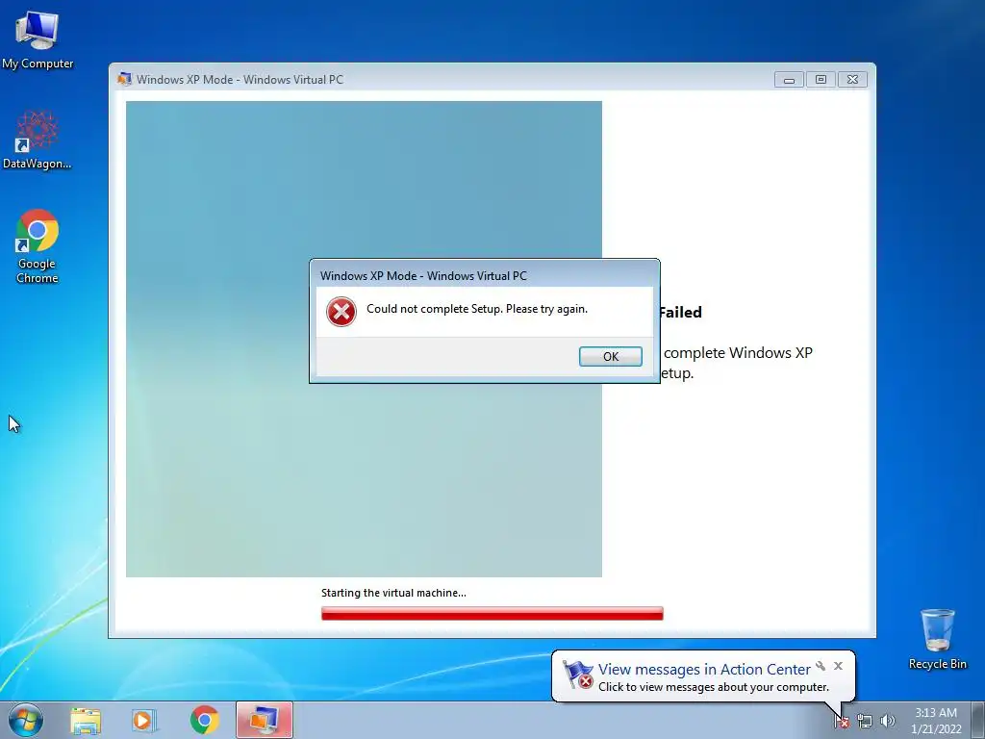
Task: Click the 'Click to view messages about your computer' text
Action: [x=714, y=687]
